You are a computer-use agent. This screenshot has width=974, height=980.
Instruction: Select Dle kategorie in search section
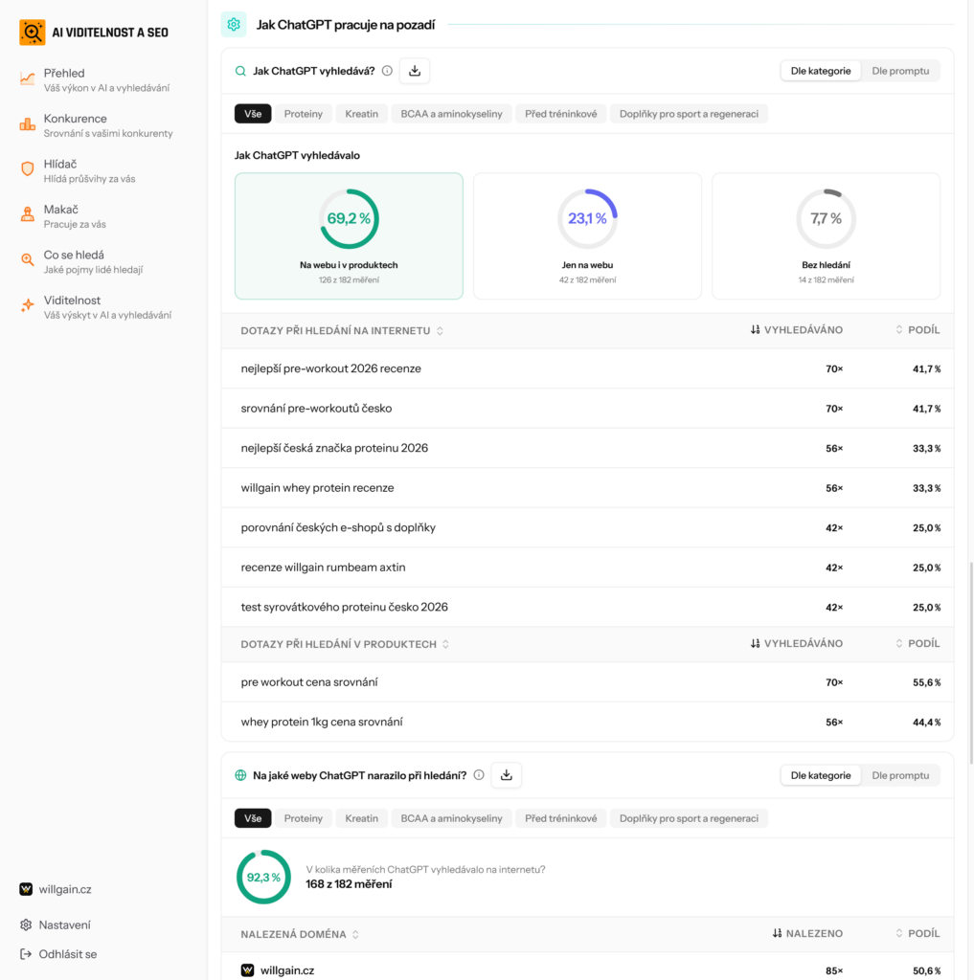(821, 71)
